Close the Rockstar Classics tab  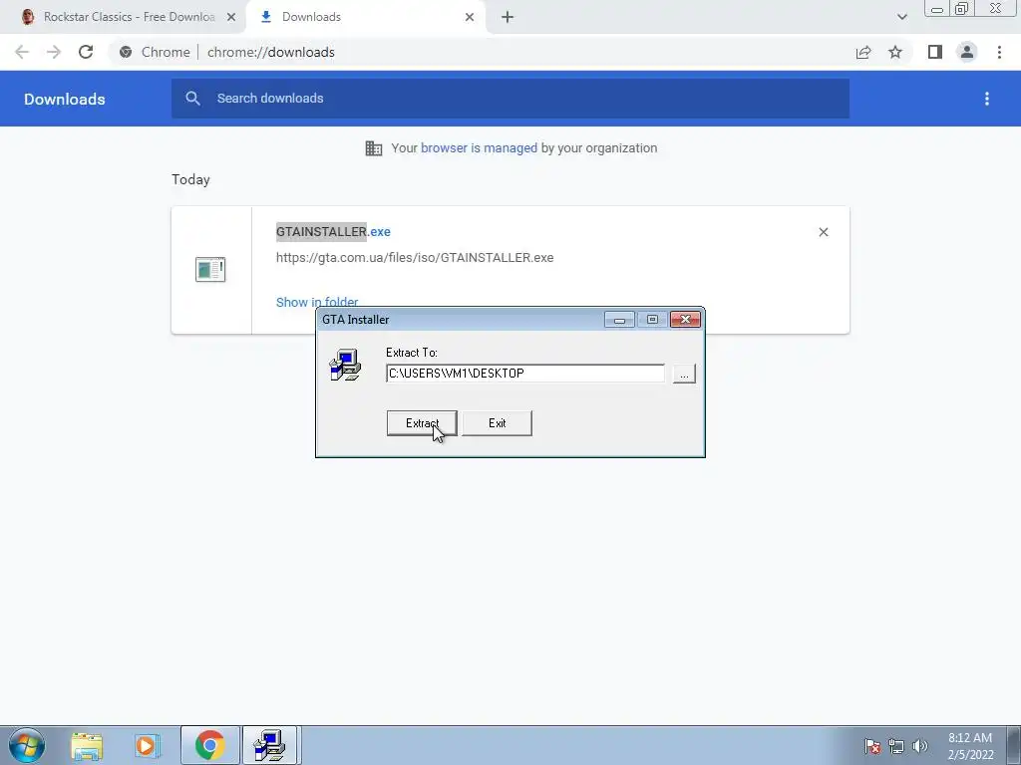(x=231, y=17)
